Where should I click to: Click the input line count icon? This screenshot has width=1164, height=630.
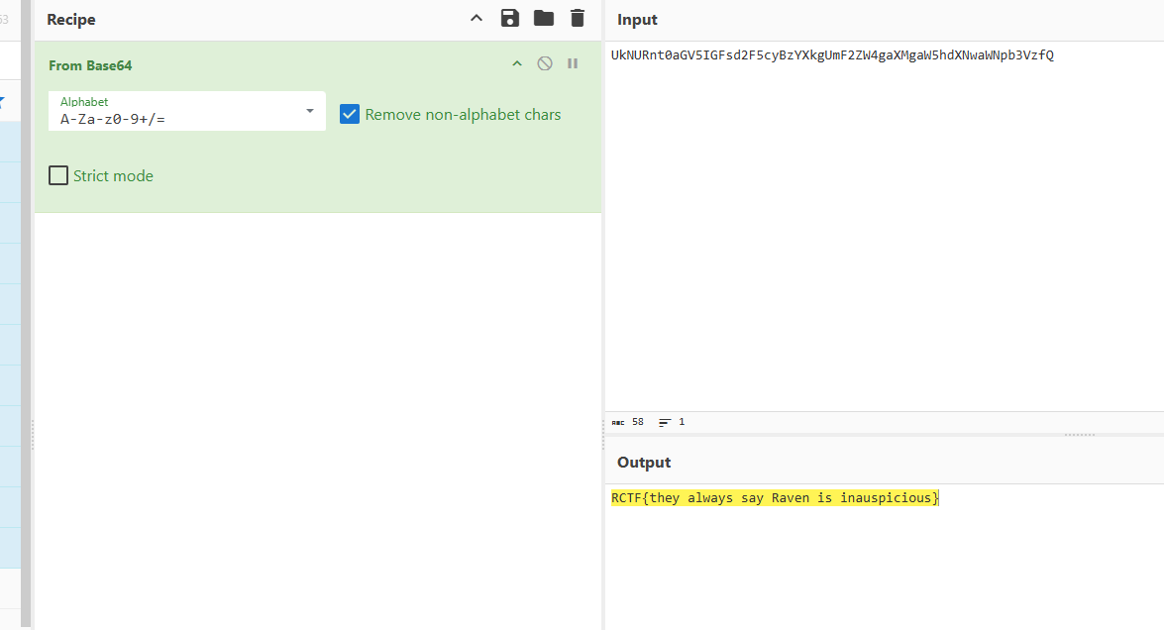[x=665, y=422]
